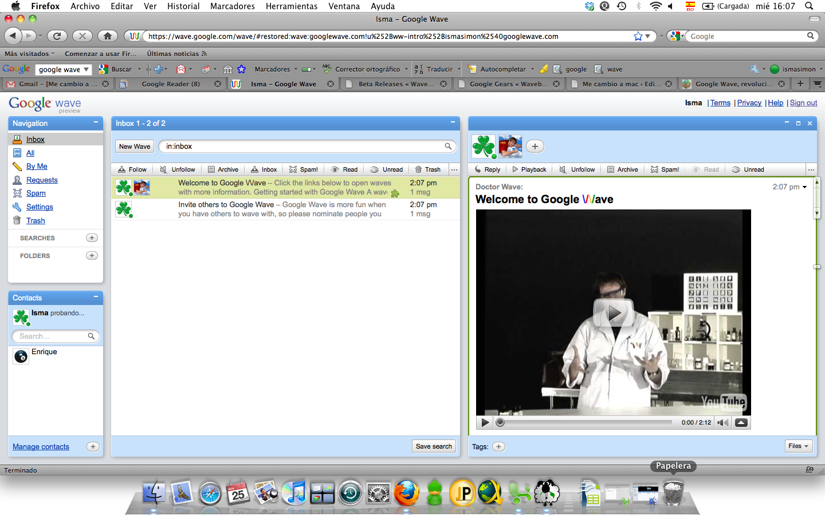This screenshot has height=515, width=825.
Task: Open Safari from the Dock
Action: pyautogui.click(x=210, y=493)
